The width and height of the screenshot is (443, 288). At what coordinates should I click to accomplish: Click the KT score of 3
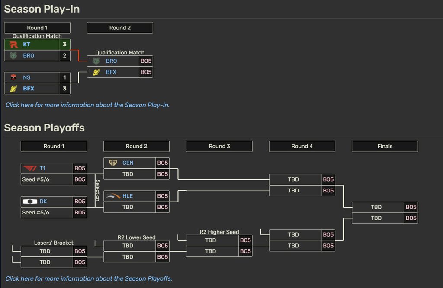pos(64,45)
